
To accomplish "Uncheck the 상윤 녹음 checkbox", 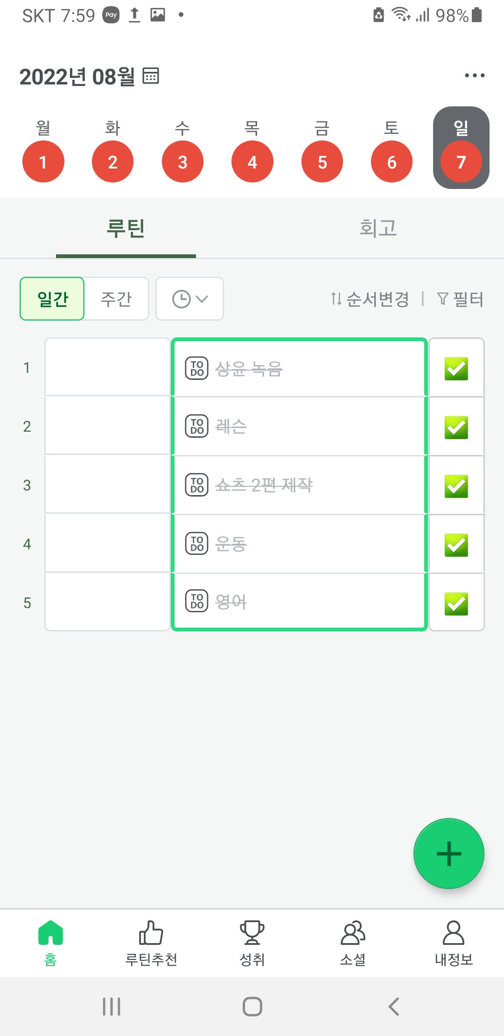I will tap(456, 369).
